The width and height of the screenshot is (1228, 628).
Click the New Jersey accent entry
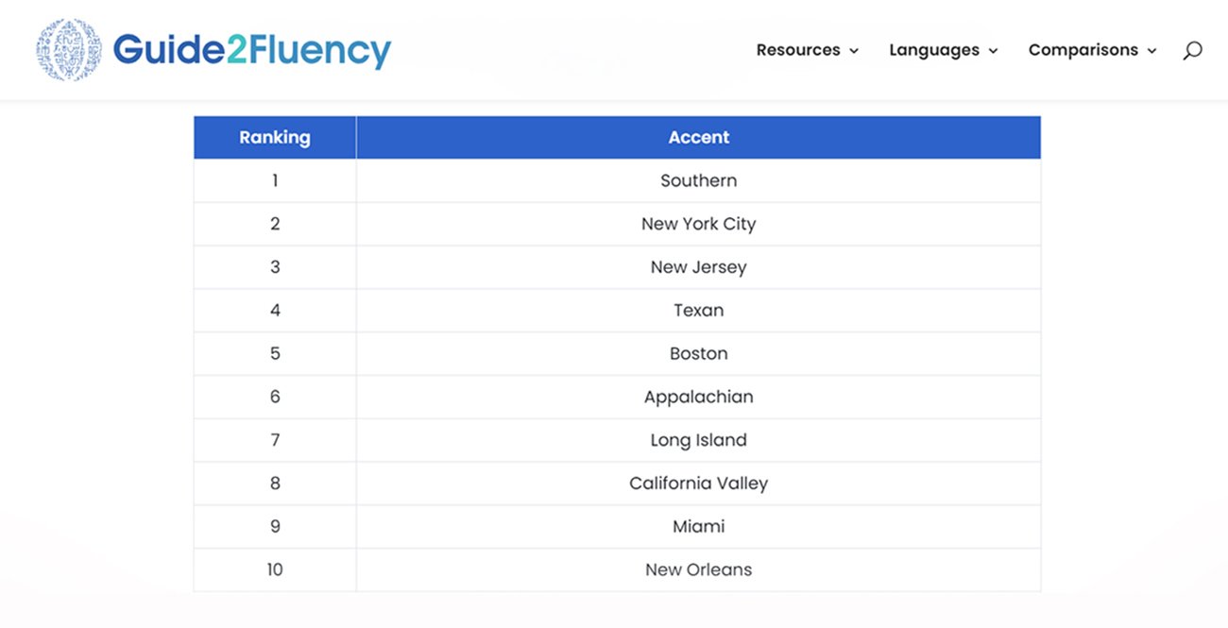click(698, 267)
